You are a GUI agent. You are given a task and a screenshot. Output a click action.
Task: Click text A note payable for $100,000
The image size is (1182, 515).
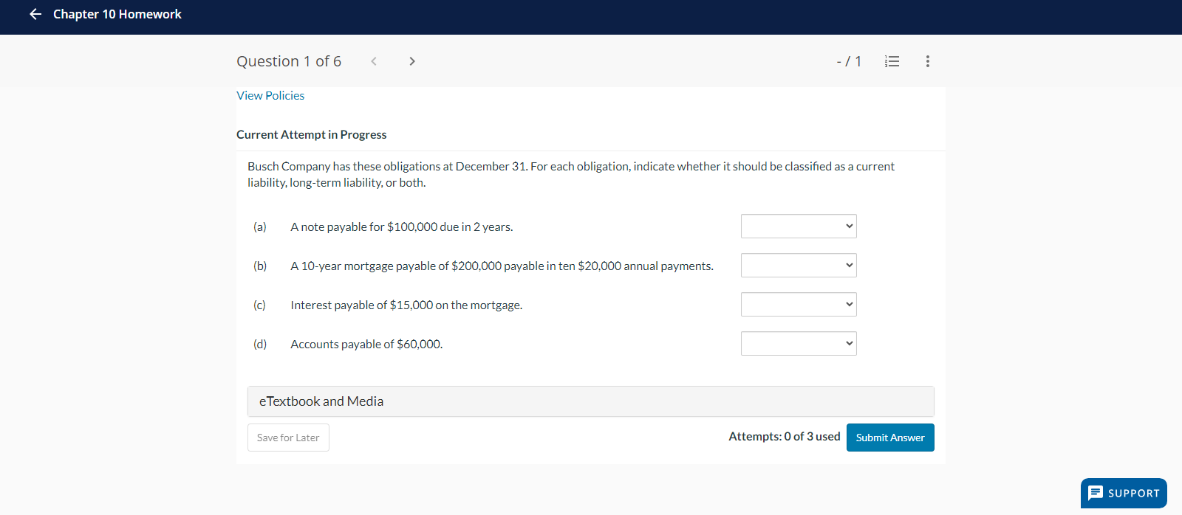(401, 227)
